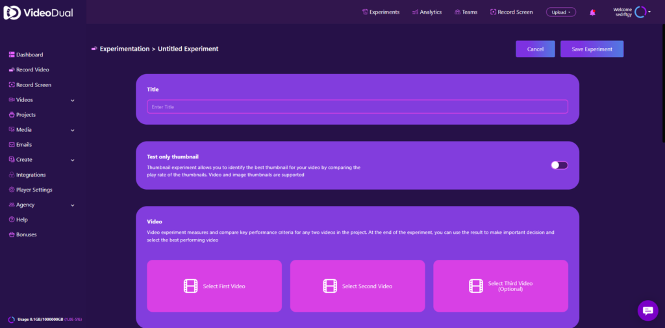This screenshot has height=328, width=665.
Task: Click the Help label in sidebar
Action: click(22, 220)
